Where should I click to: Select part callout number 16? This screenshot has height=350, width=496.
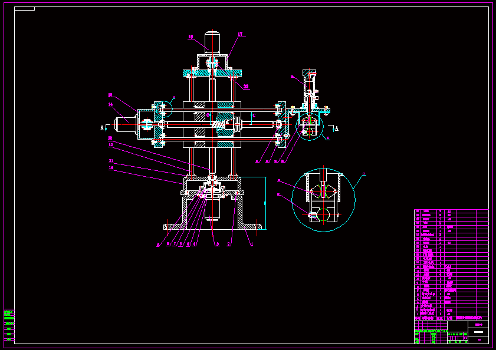tap(190, 37)
